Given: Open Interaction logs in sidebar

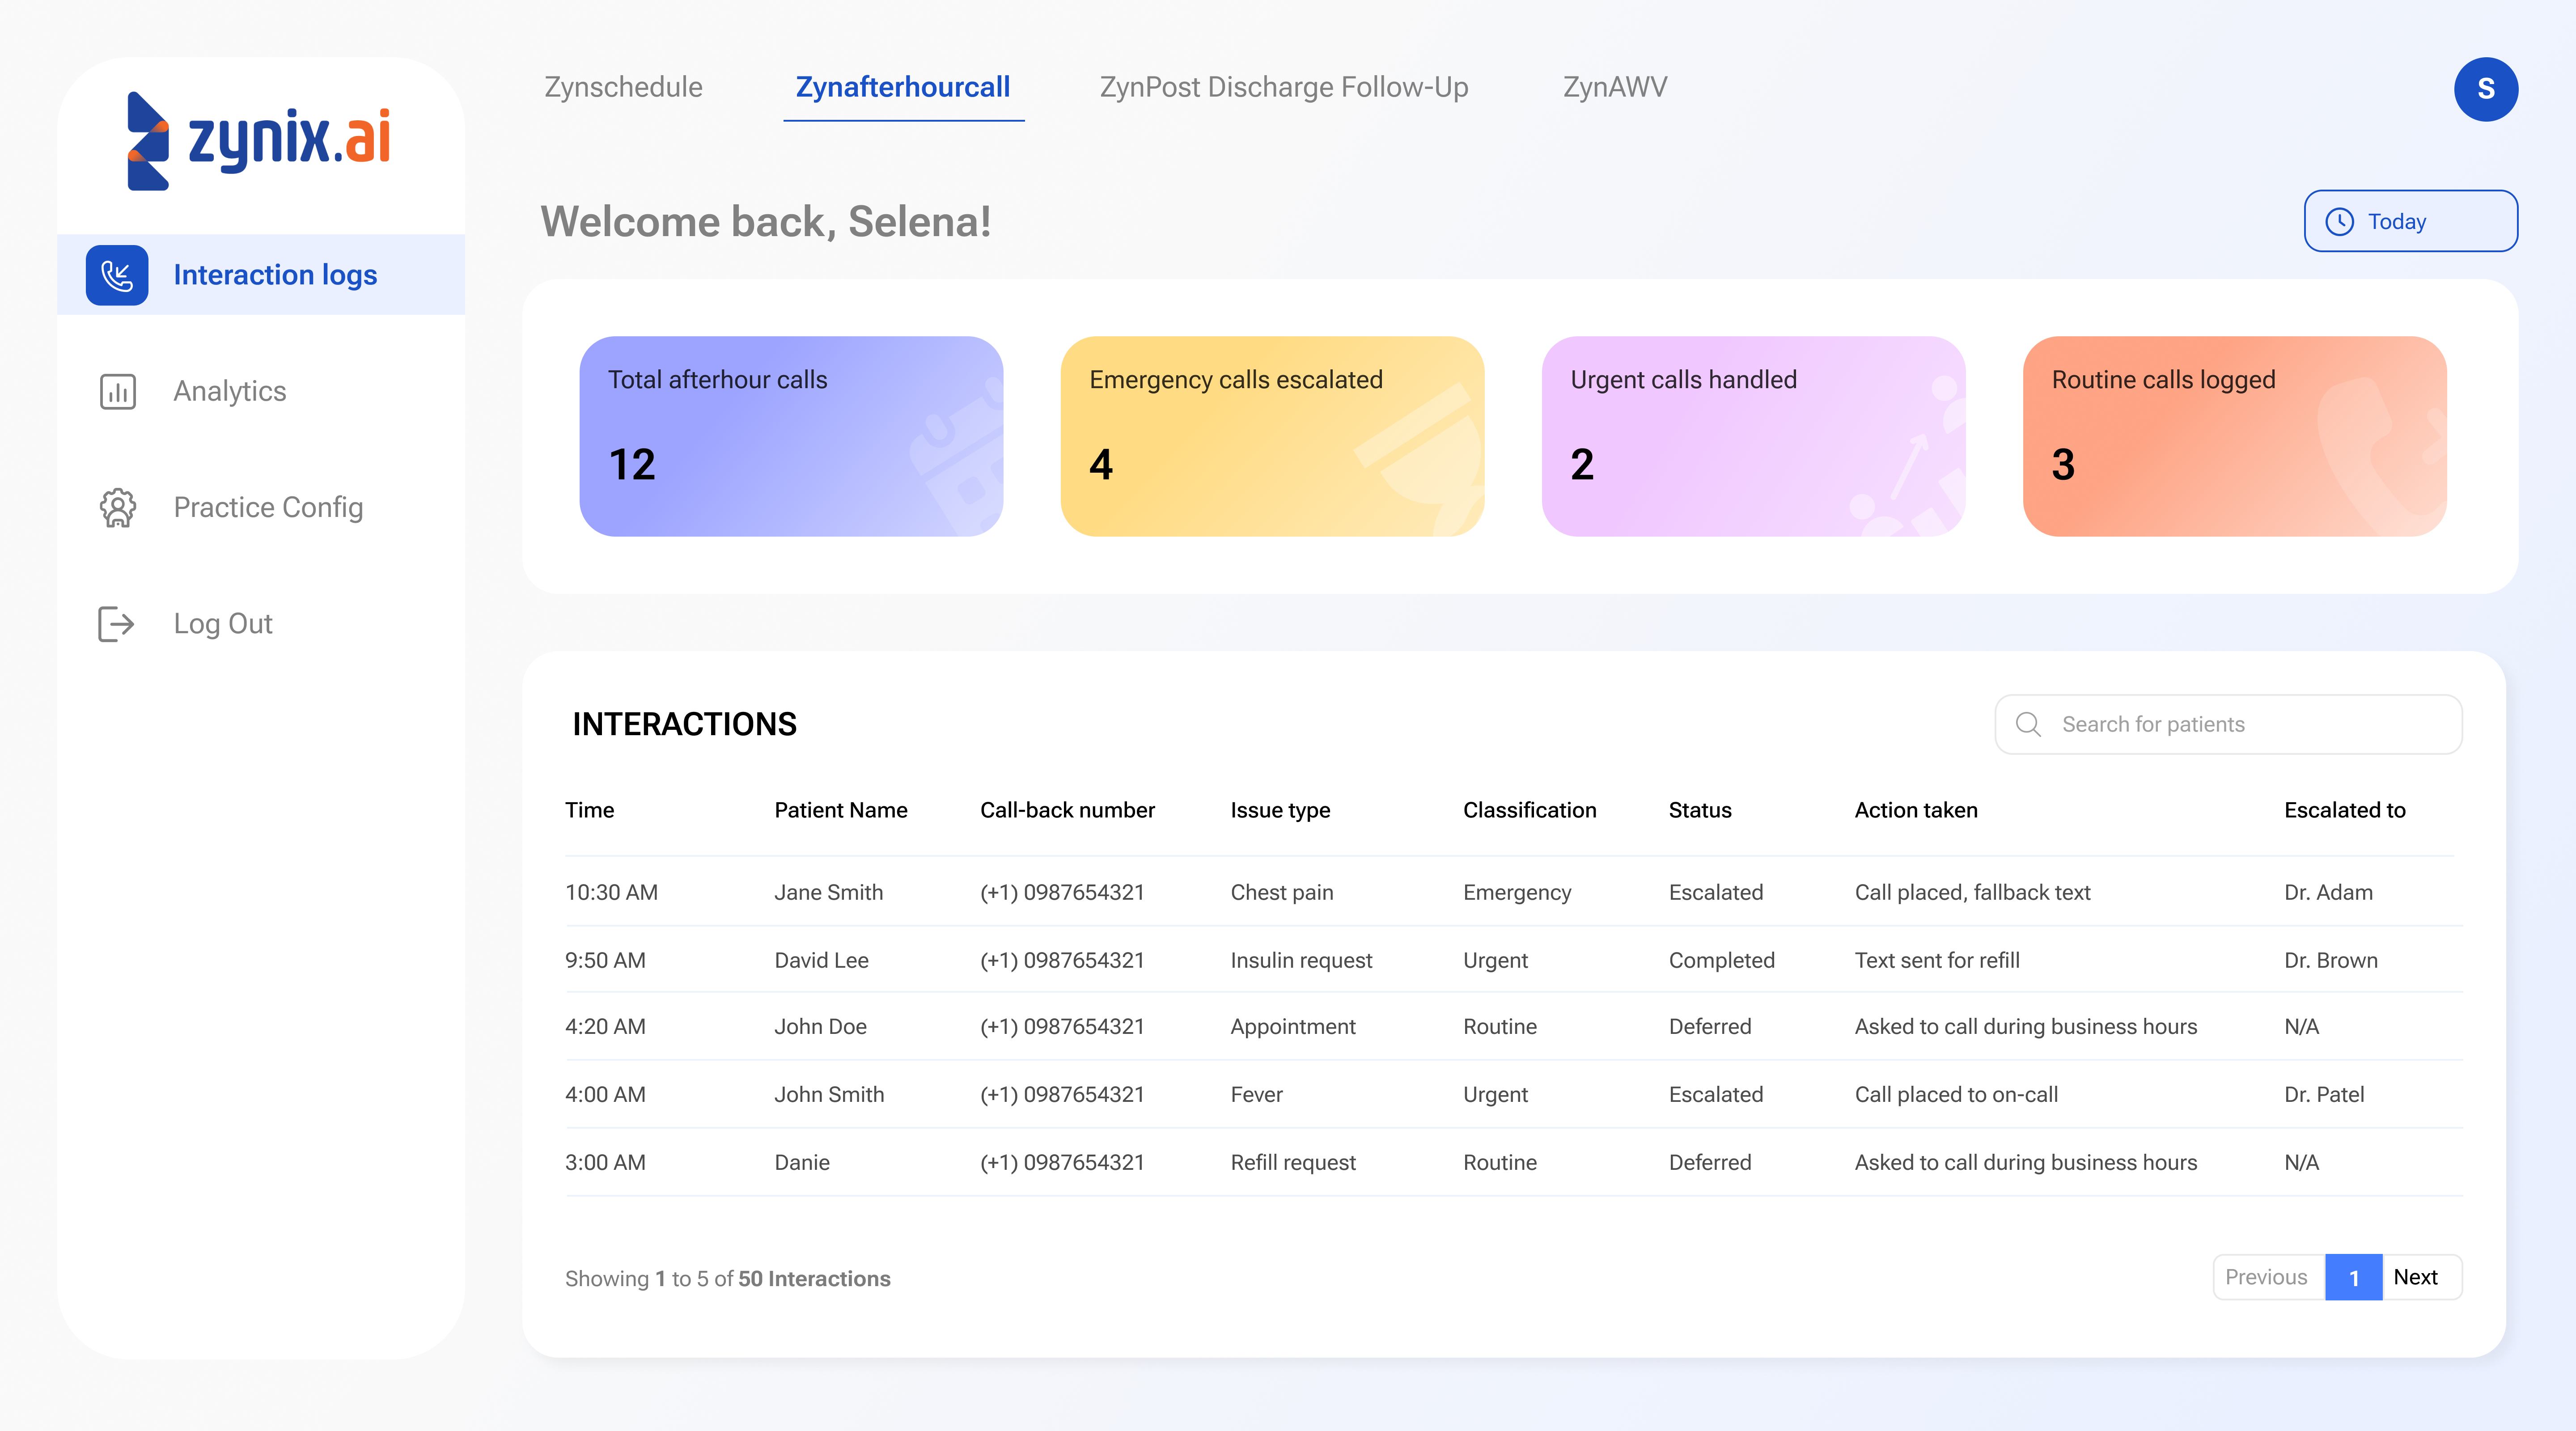Looking at the screenshot, I should [261, 275].
